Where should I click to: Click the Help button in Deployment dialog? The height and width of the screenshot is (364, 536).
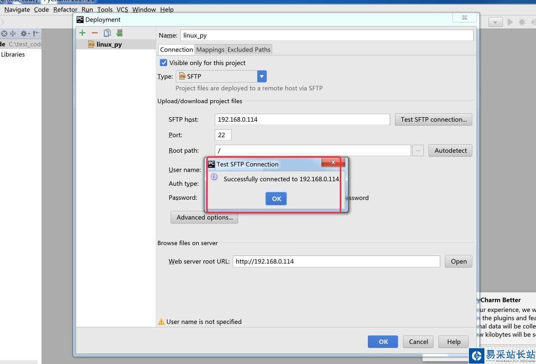pyautogui.click(x=453, y=342)
